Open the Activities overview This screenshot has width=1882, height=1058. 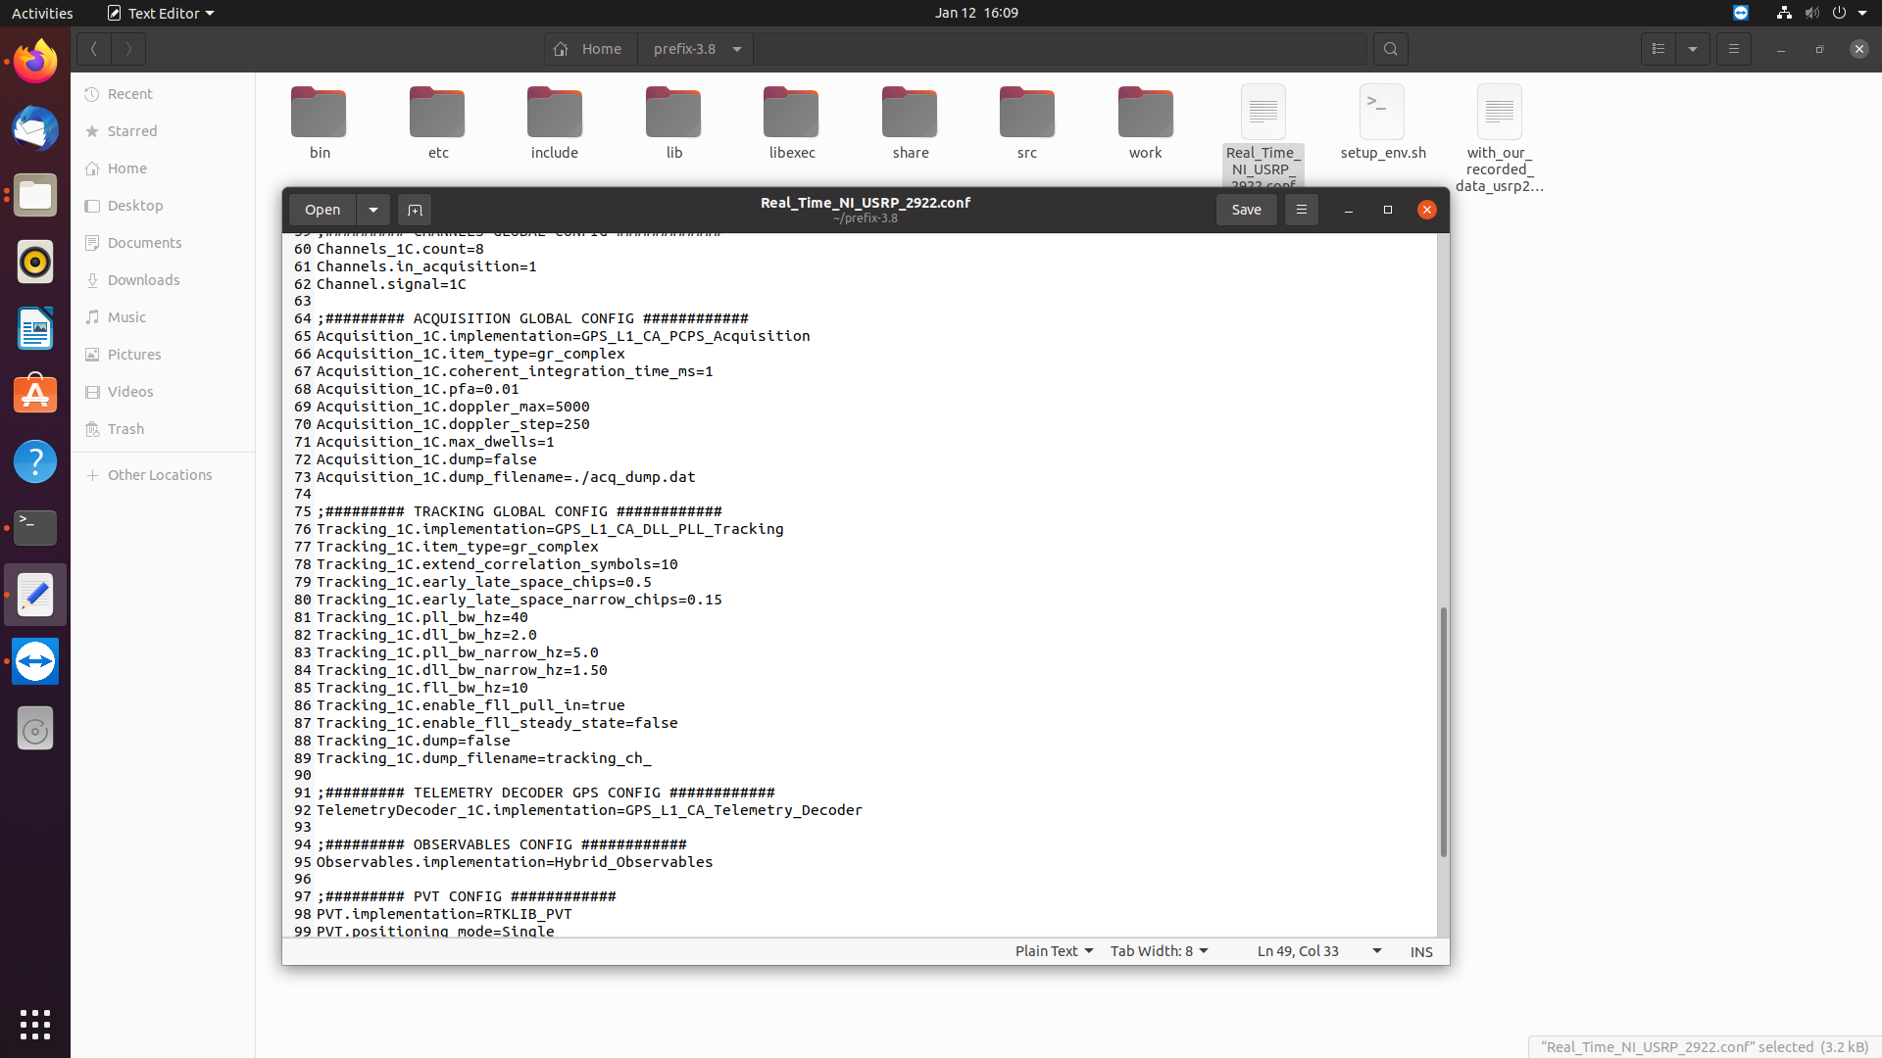[42, 13]
